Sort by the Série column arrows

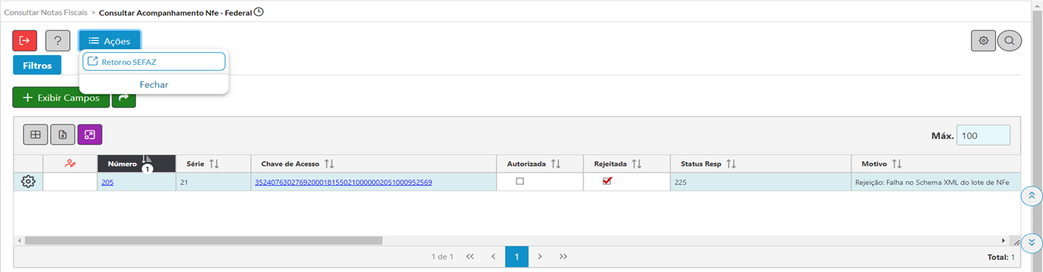(214, 163)
